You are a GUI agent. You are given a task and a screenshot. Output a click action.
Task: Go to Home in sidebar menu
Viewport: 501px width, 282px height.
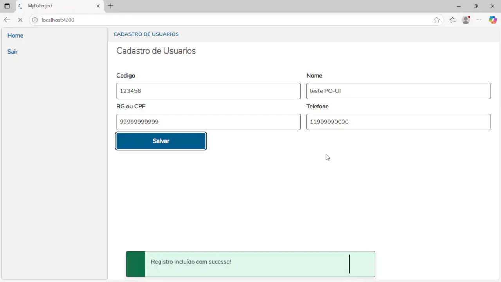[15, 36]
